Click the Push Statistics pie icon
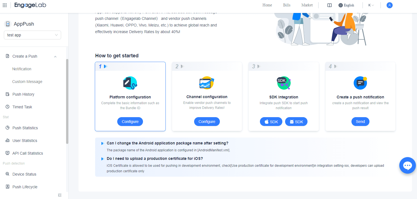The width and height of the screenshot is (417, 199). (x=7, y=128)
